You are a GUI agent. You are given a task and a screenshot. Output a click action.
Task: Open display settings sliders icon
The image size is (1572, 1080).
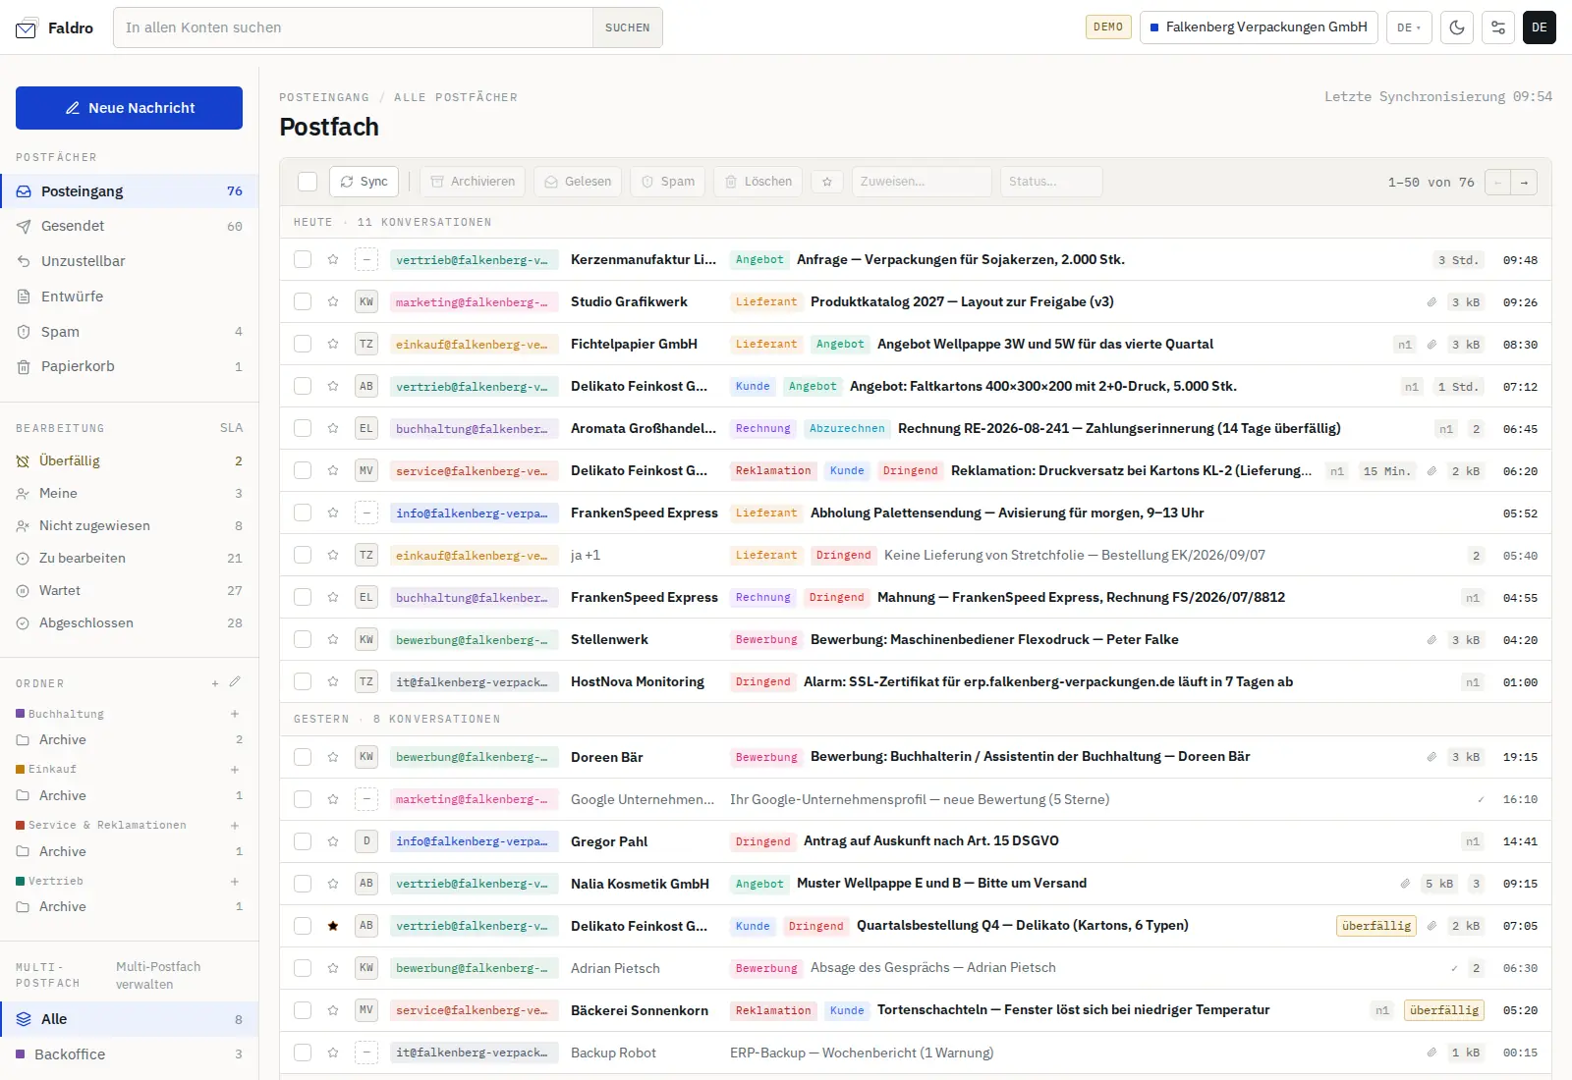pos(1498,27)
